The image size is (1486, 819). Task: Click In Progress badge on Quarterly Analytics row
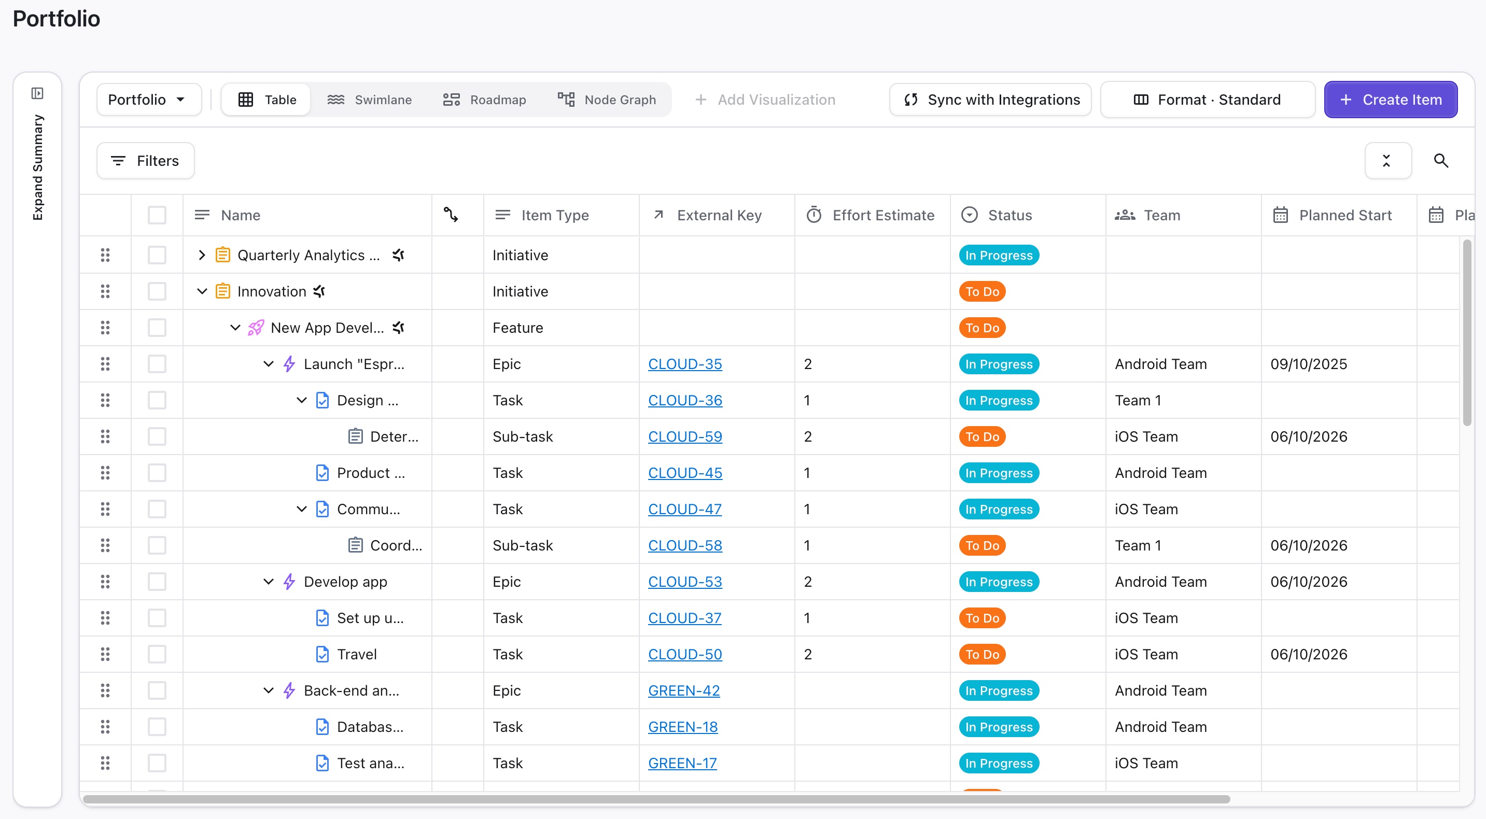click(999, 255)
